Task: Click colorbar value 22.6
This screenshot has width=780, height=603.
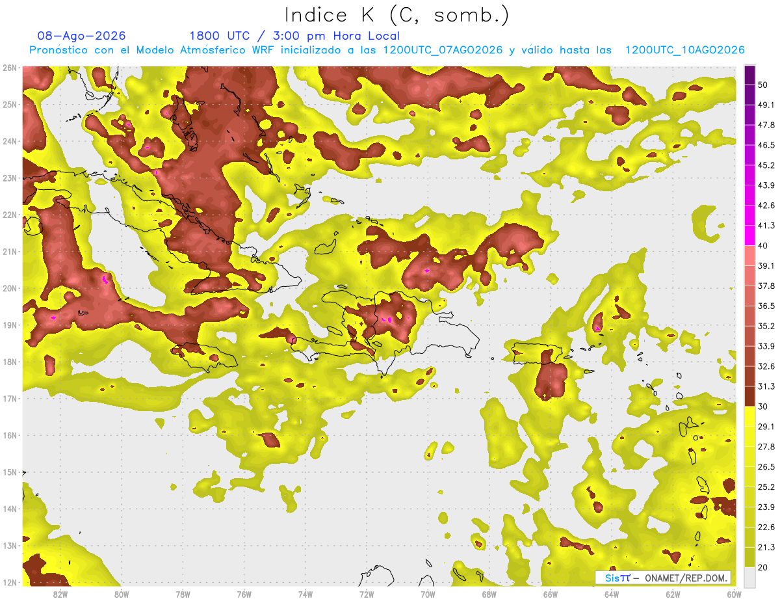Action: [766, 527]
